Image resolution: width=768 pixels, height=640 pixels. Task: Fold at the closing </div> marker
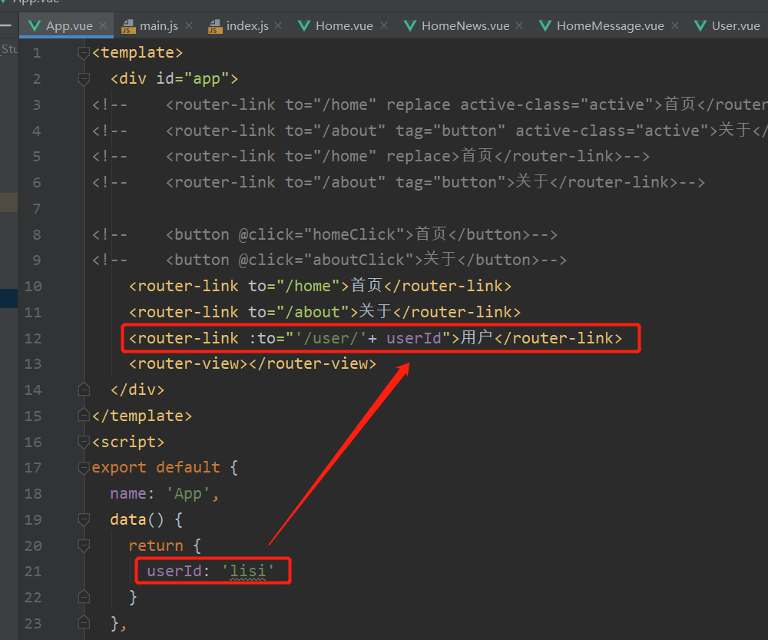coord(84,390)
